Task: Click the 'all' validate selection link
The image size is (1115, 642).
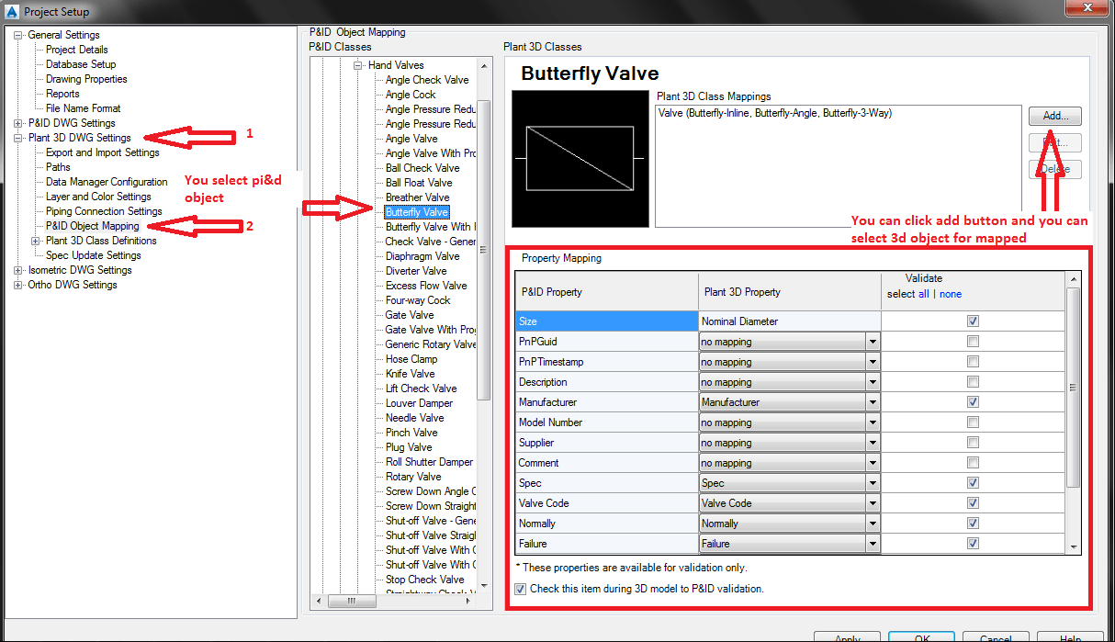Action: [x=925, y=294]
